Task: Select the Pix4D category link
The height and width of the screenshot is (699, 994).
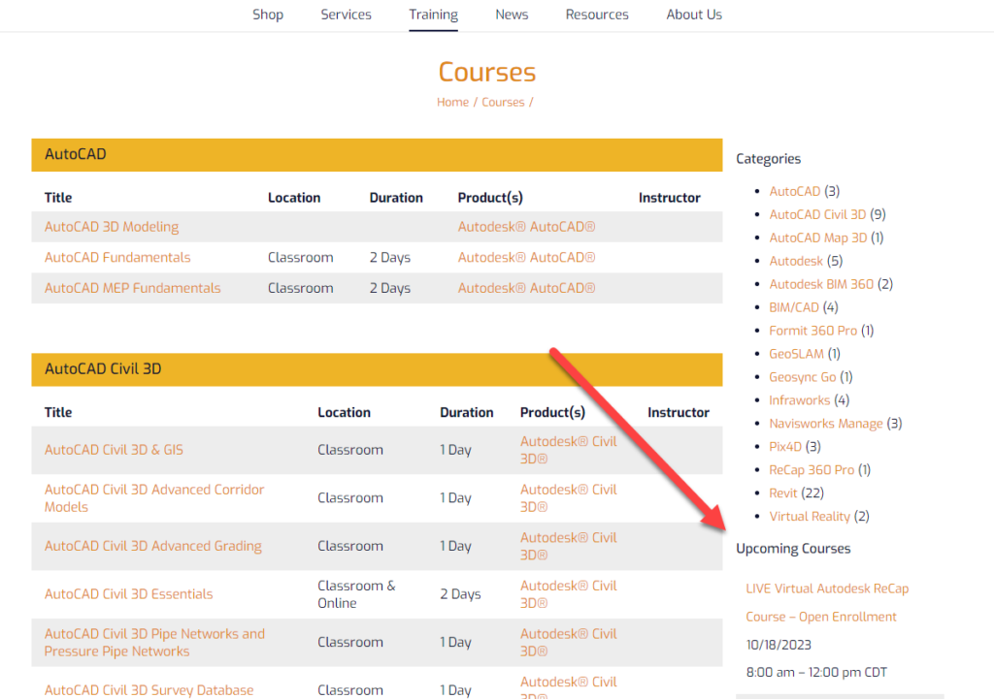Action: coord(784,446)
